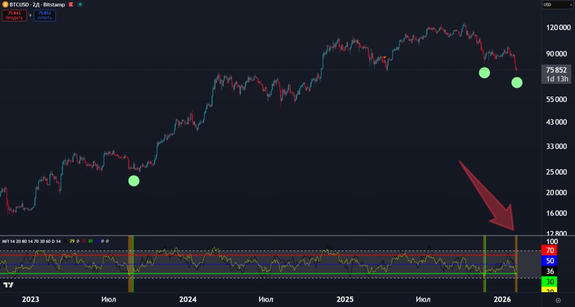Click the red 70 level label on scale

point(550,250)
